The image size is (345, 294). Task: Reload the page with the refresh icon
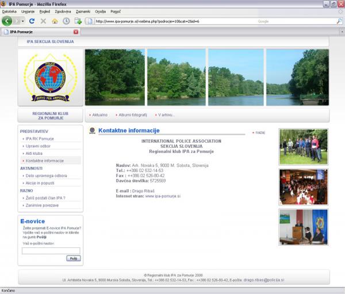click(x=32, y=21)
